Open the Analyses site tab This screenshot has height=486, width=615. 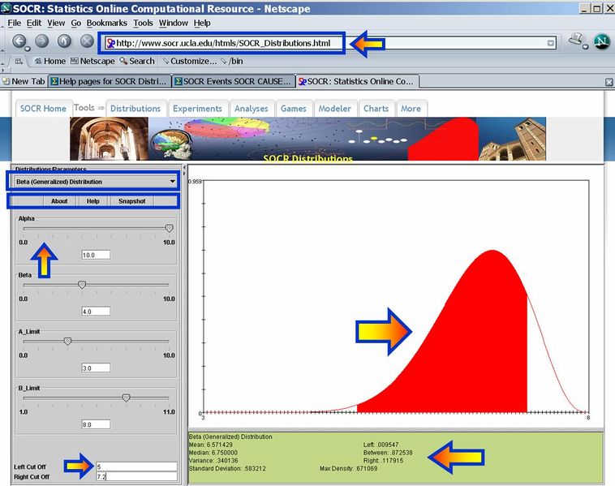(251, 109)
